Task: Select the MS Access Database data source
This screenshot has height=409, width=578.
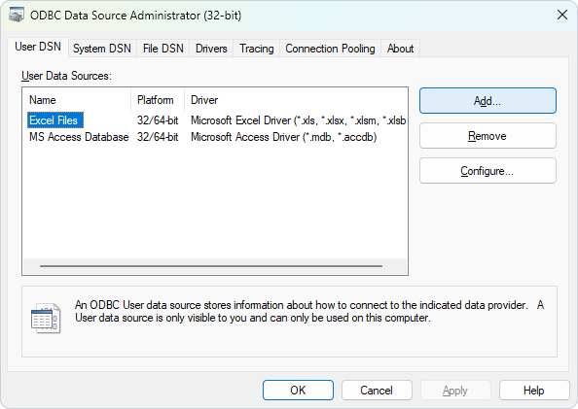Action: point(79,137)
